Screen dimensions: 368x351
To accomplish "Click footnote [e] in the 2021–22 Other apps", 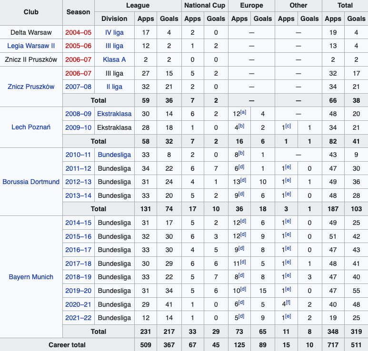I will click(x=288, y=316).
